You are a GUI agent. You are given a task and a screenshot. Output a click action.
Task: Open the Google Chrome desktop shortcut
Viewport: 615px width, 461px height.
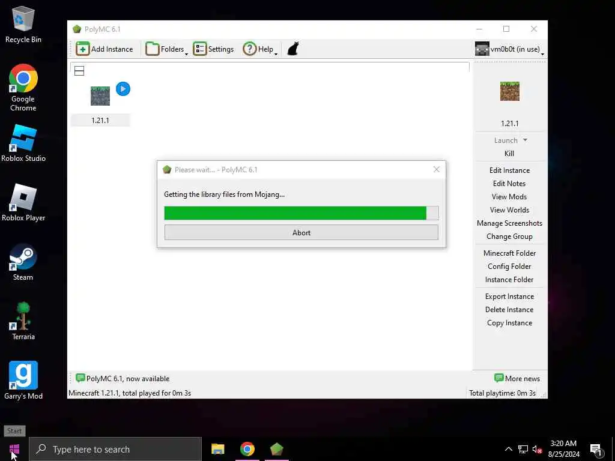[23, 88]
